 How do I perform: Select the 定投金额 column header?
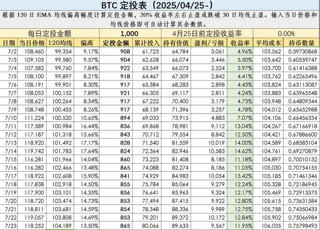click(x=116, y=43)
